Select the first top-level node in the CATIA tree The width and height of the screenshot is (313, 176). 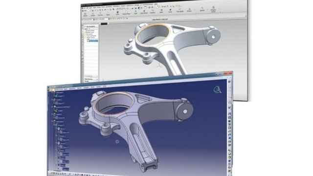point(60,92)
